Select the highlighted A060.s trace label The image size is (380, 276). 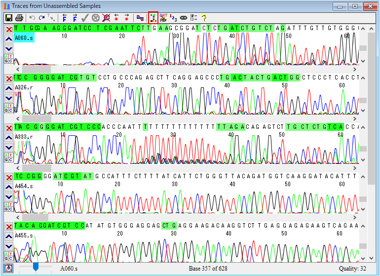[x=24, y=38]
